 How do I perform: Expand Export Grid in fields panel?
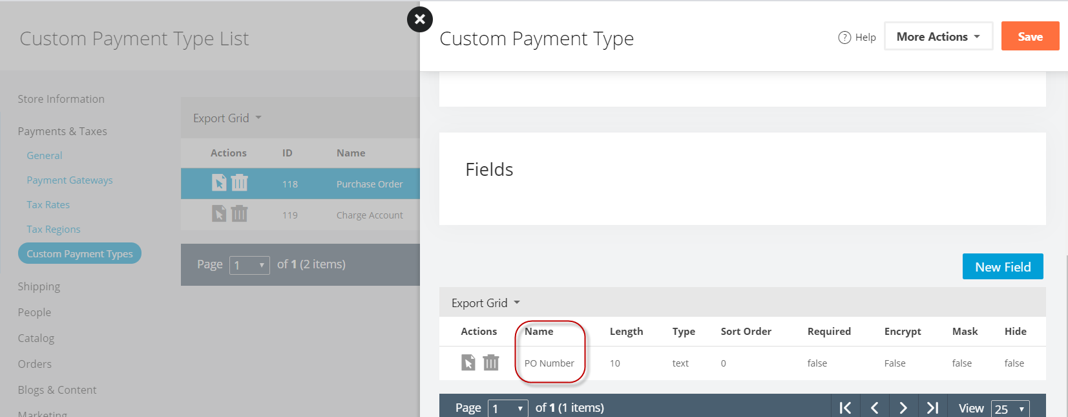point(485,303)
